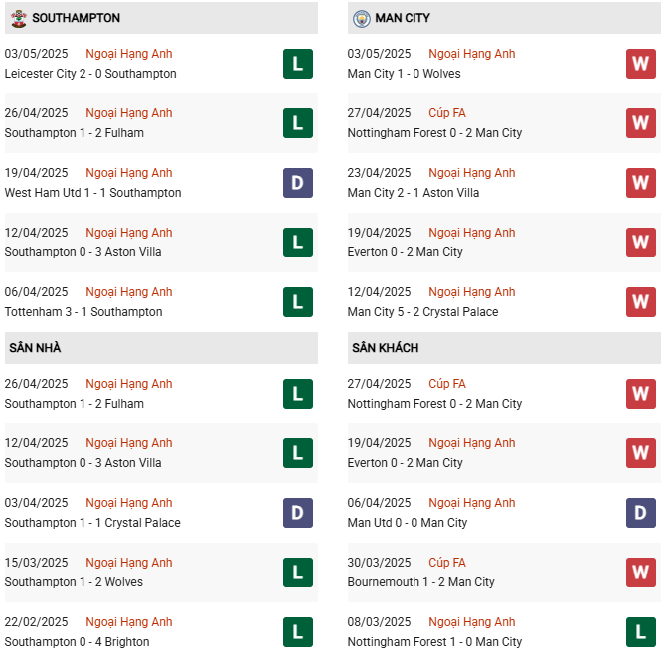Click the L badge for Southampton 0-4 Brighton

pyautogui.click(x=298, y=632)
